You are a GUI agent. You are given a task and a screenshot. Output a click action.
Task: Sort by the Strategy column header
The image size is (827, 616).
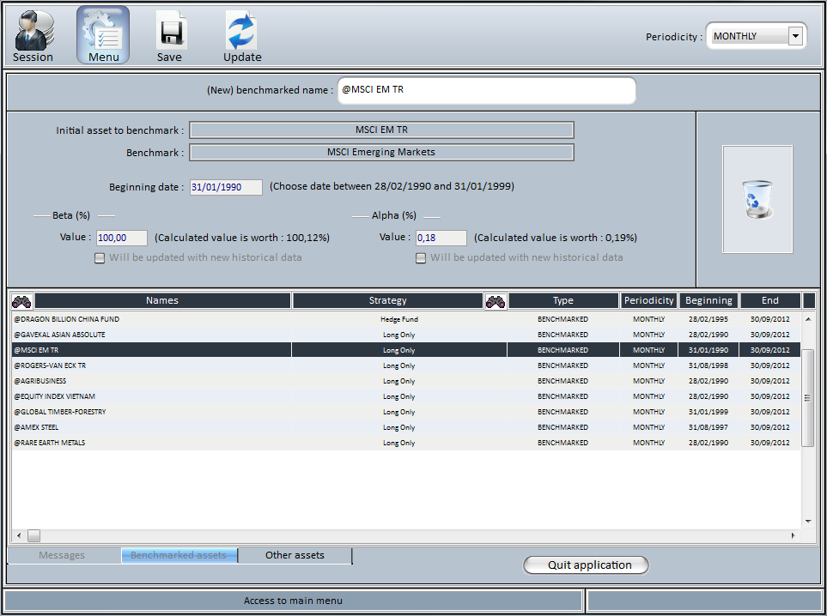pyautogui.click(x=387, y=301)
